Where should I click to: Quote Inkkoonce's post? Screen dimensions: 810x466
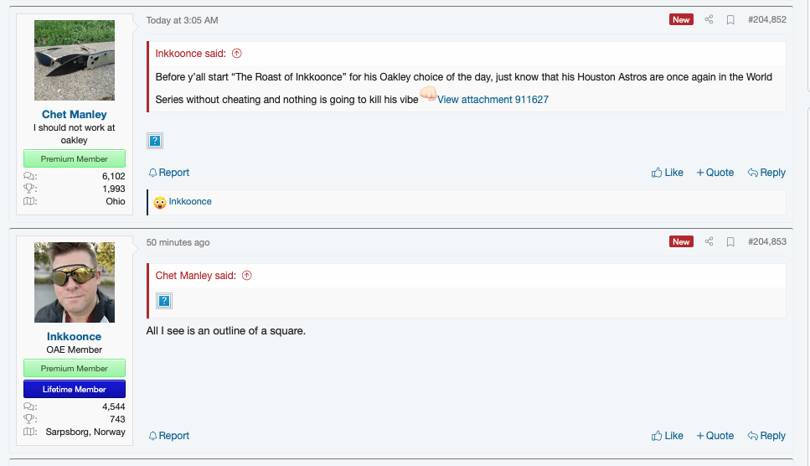click(x=715, y=436)
